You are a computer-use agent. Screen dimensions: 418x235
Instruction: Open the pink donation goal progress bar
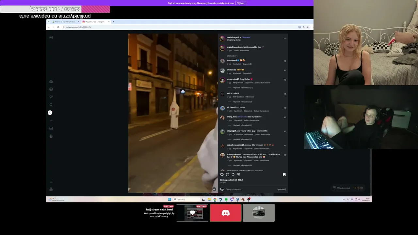(x=55, y=9)
